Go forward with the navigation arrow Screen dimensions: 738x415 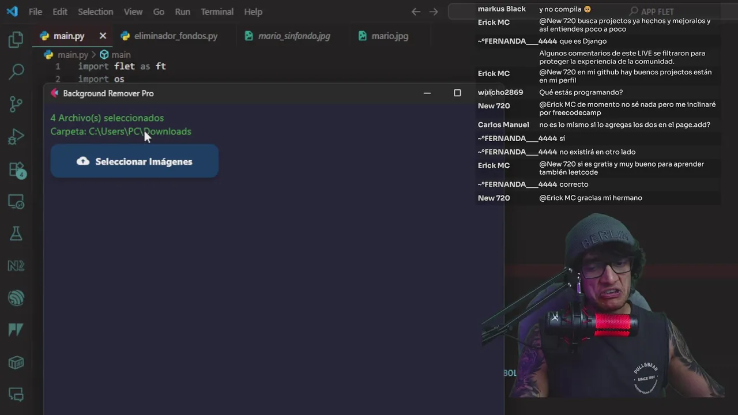coord(434,12)
